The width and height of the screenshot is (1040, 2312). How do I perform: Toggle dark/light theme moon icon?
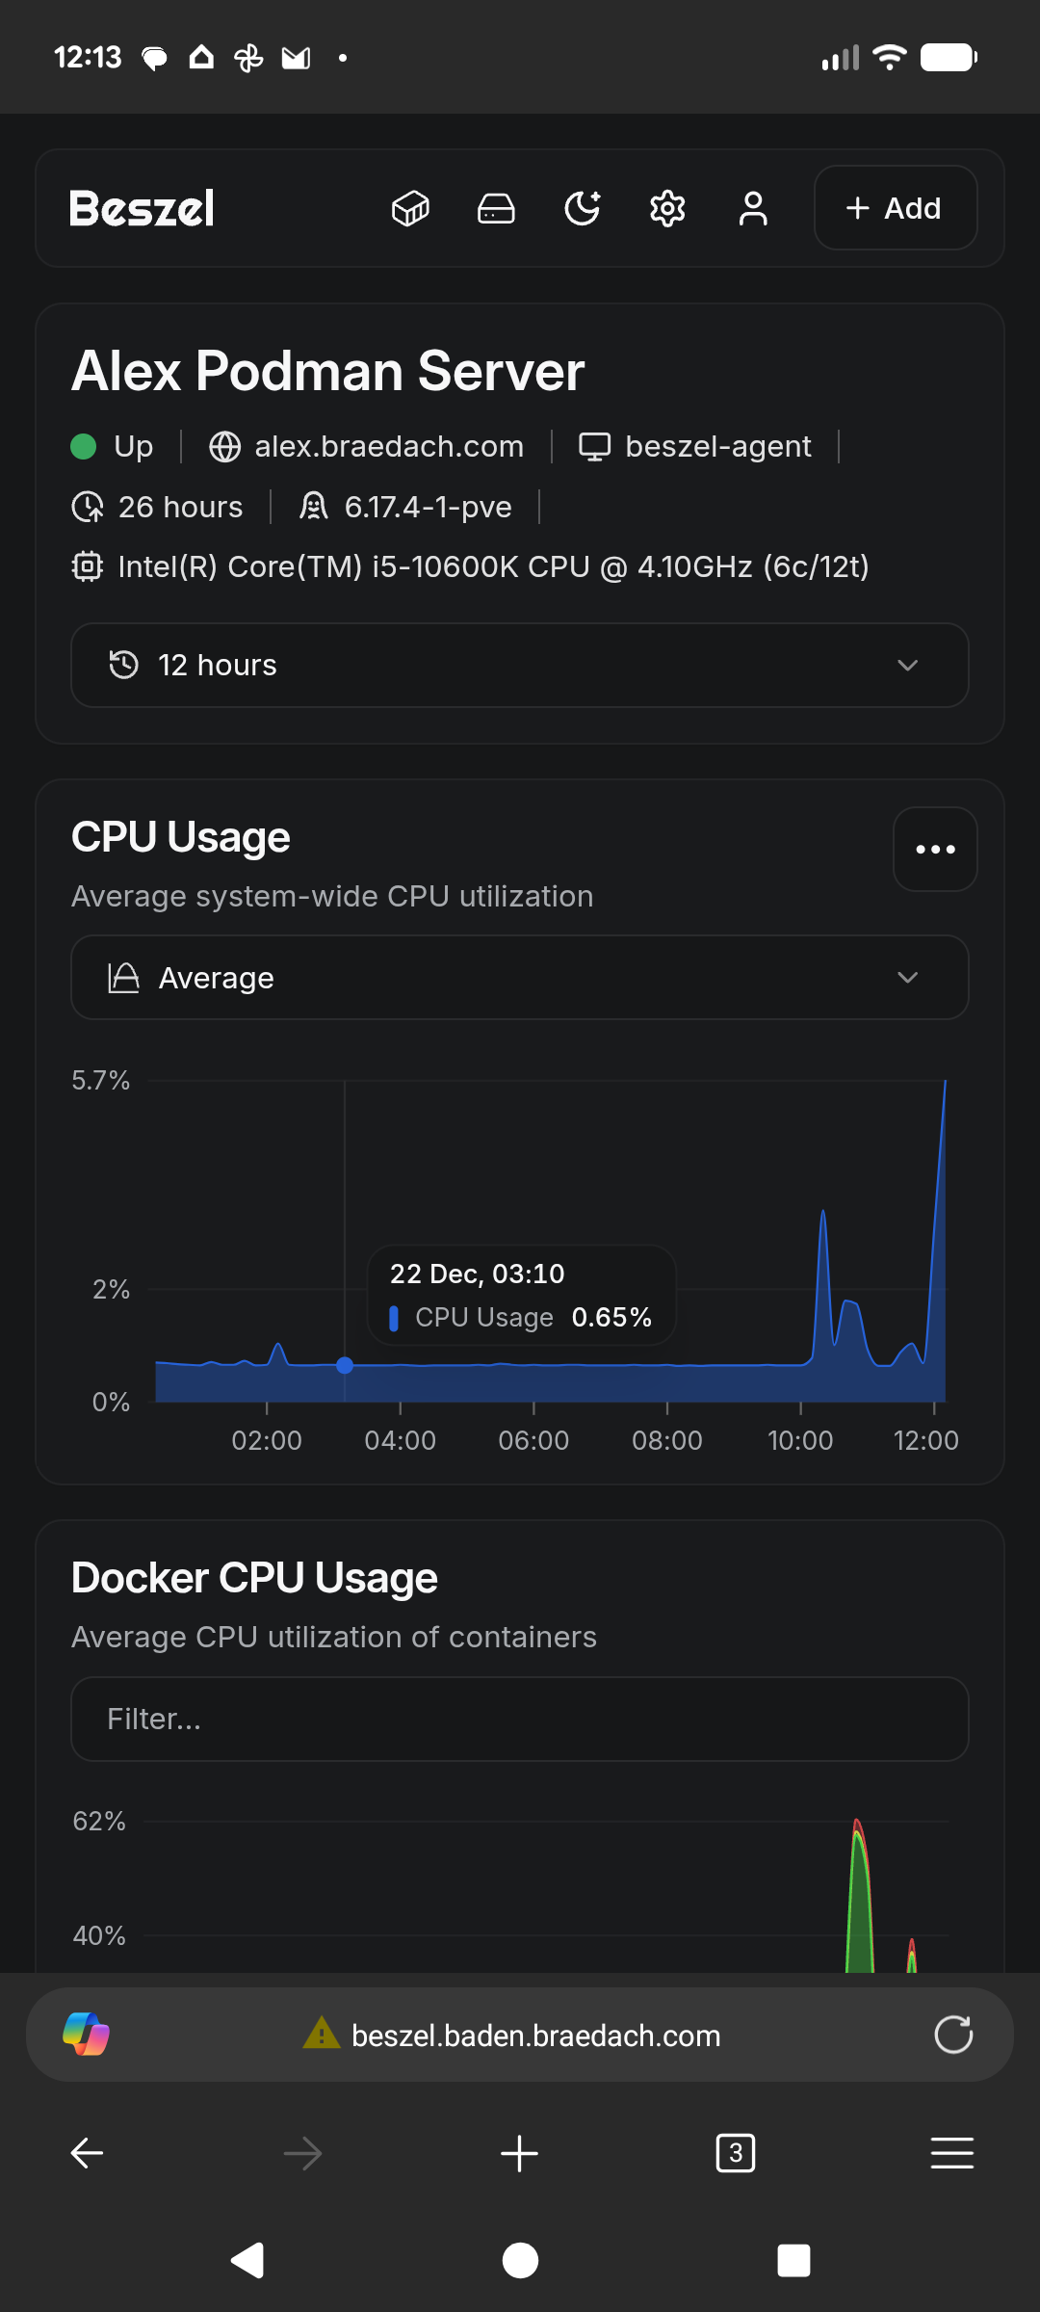click(x=582, y=208)
